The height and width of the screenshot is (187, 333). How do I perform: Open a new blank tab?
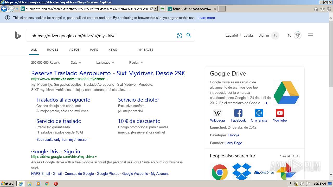tap(222, 9)
